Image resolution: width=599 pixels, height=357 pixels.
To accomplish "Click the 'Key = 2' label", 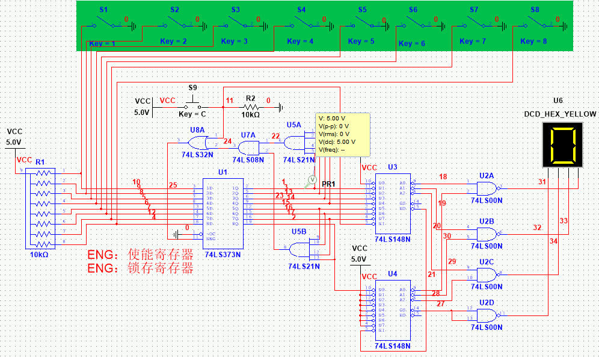I will click(173, 42).
